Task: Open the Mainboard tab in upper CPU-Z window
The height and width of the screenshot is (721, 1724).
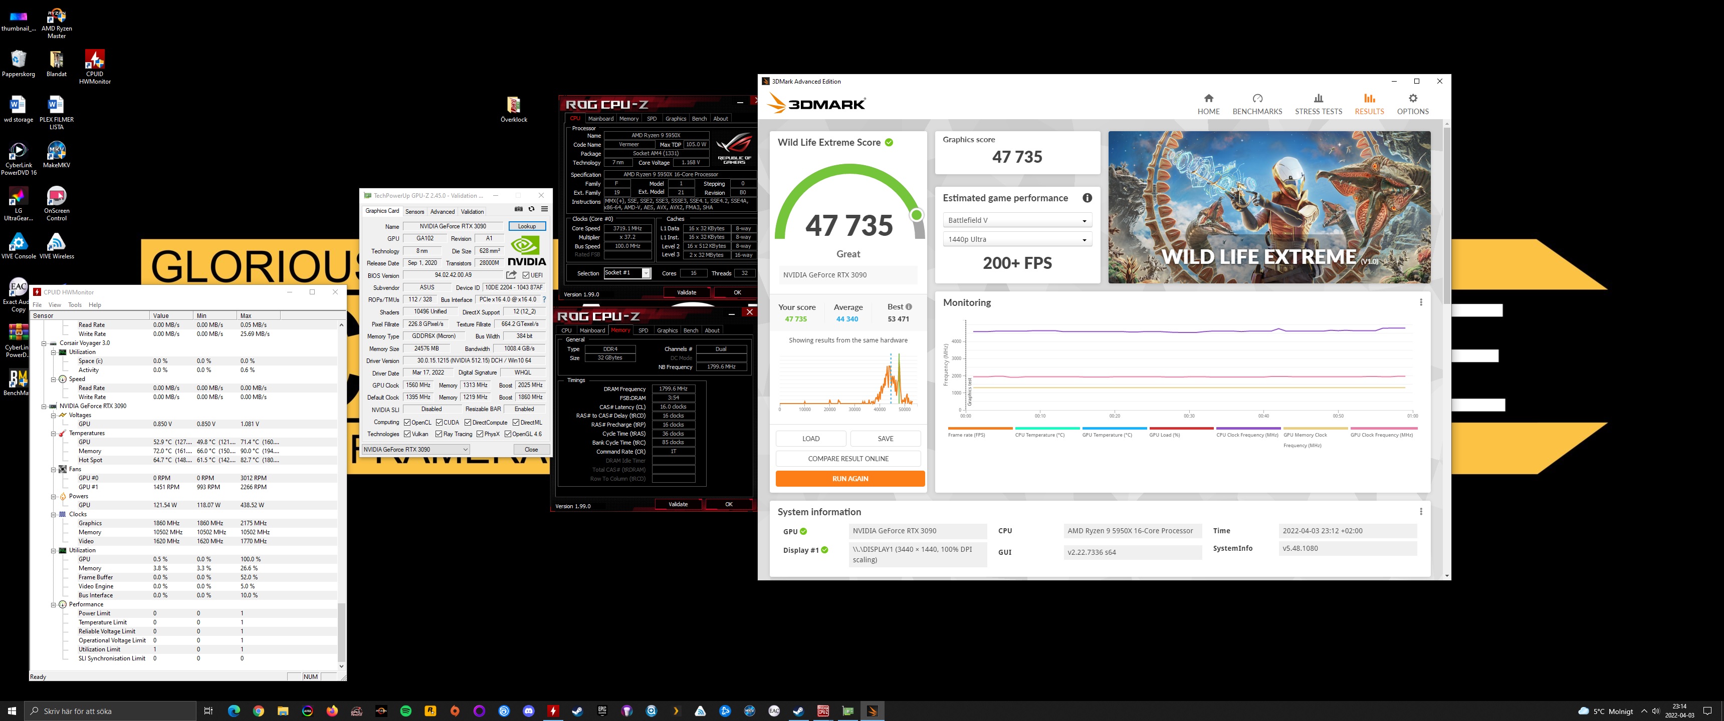Action: 600,118
